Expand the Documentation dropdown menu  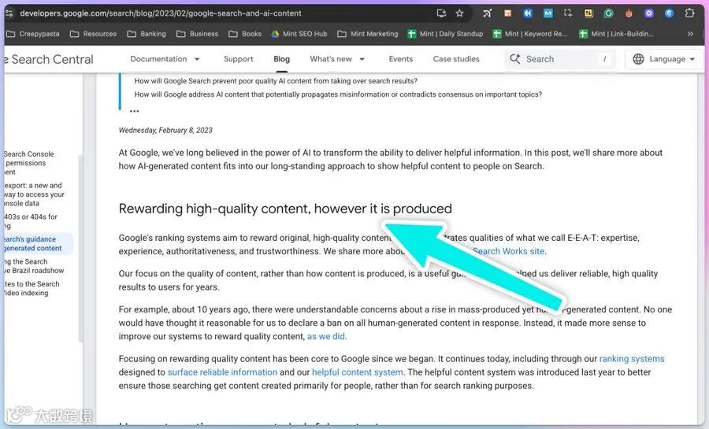(x=165, y=59)
